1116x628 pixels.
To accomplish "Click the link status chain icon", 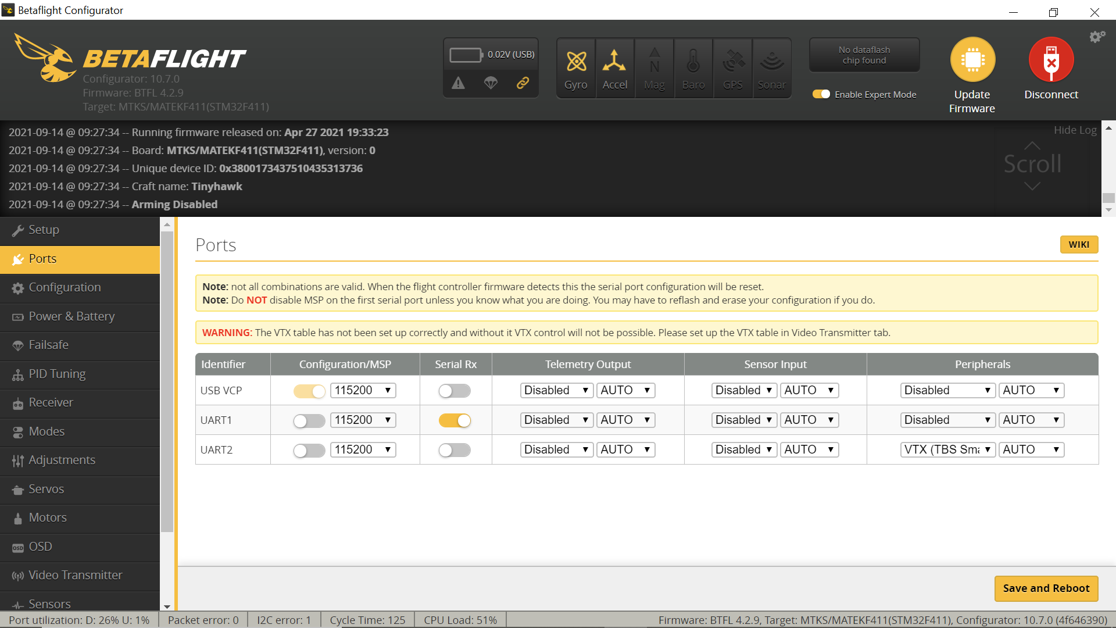I will click(x=523, y=83).
